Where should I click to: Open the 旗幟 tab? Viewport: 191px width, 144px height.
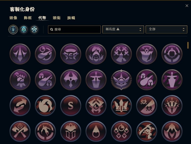[x=71, y=18]
